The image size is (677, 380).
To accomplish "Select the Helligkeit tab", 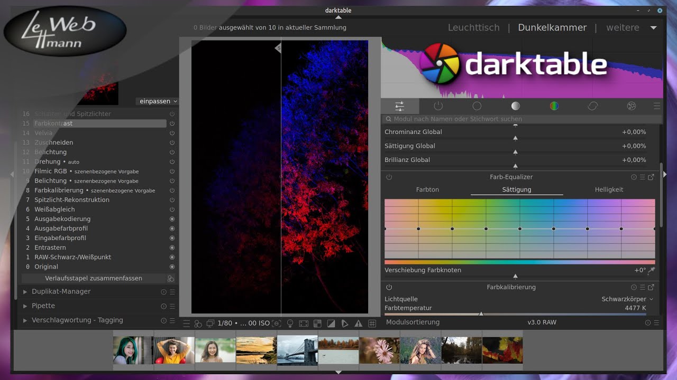I will [609, 190].
